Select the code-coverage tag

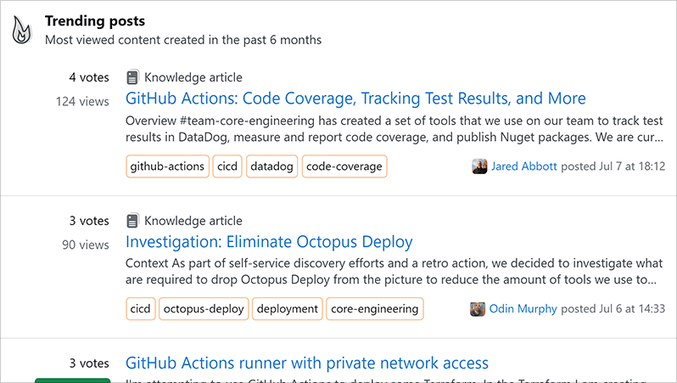(344, 166)
